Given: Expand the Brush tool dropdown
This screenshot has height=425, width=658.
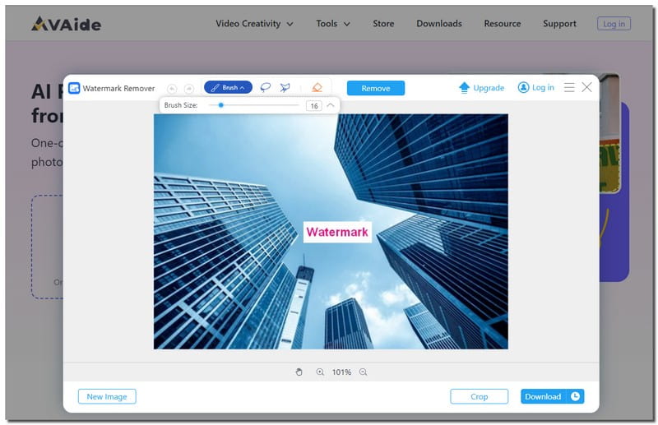Looking at the screenshot, I should 228,88.
